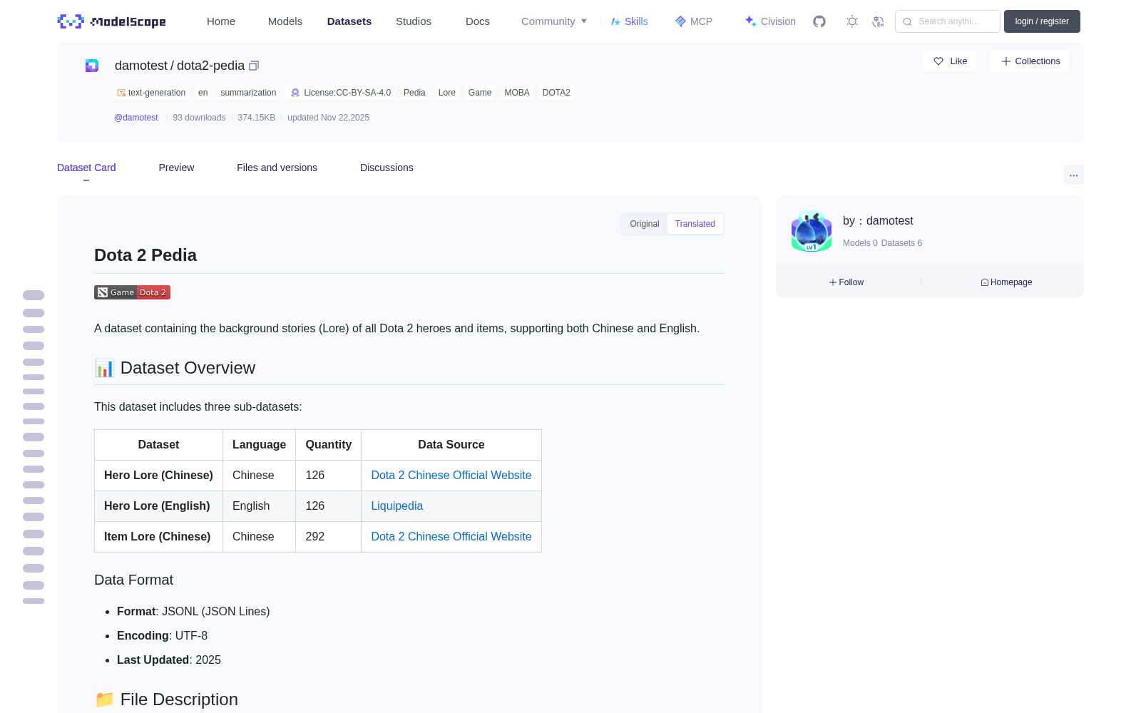1141x713 pixels.
Task: Open the Liquipedia data source link
Action: 397,506
